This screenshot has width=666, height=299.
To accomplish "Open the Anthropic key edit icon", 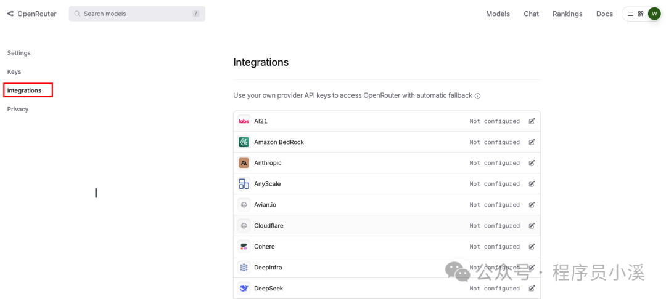I will [x=532, y=163].
